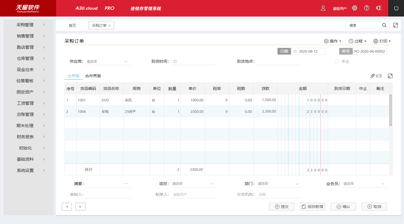Screen dimensions: 404x224
Task: Open the 供应商 dropdown
Action: click(108, 61)
